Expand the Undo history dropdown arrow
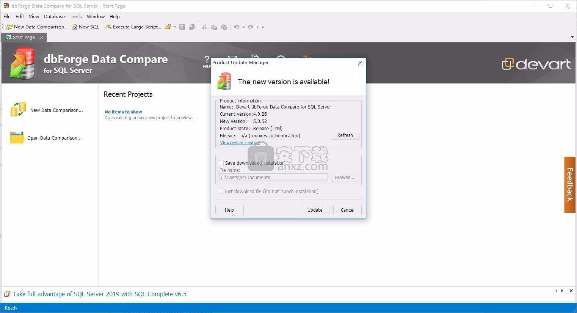The height and width of the screenshot is (313, 577). 243,27
